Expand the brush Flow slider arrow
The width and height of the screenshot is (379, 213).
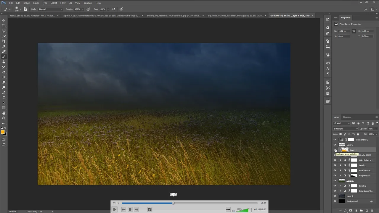click(x=108, y=9)
